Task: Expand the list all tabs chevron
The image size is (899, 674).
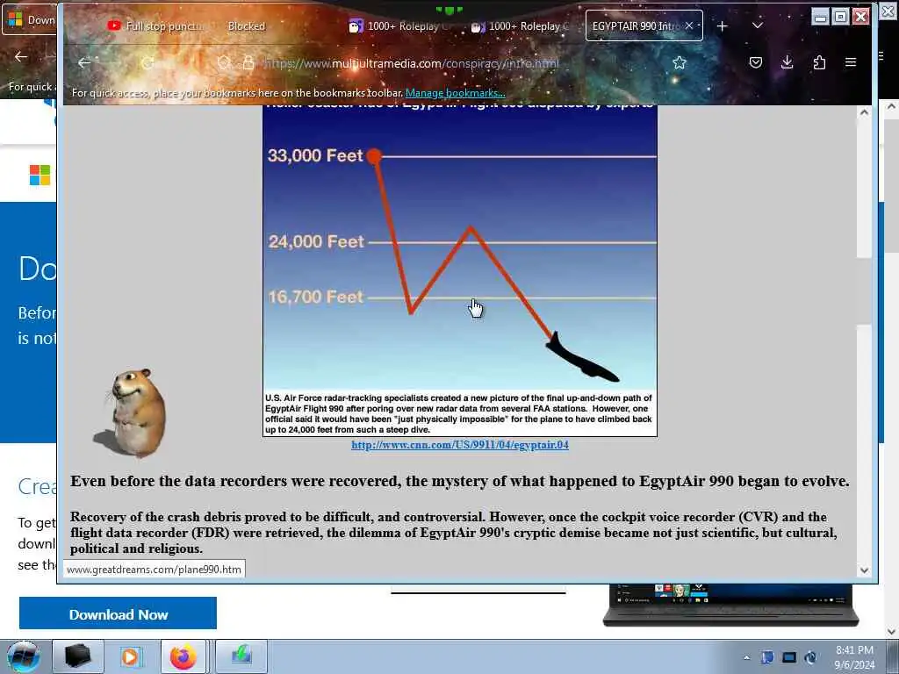Action: (758, 25)
